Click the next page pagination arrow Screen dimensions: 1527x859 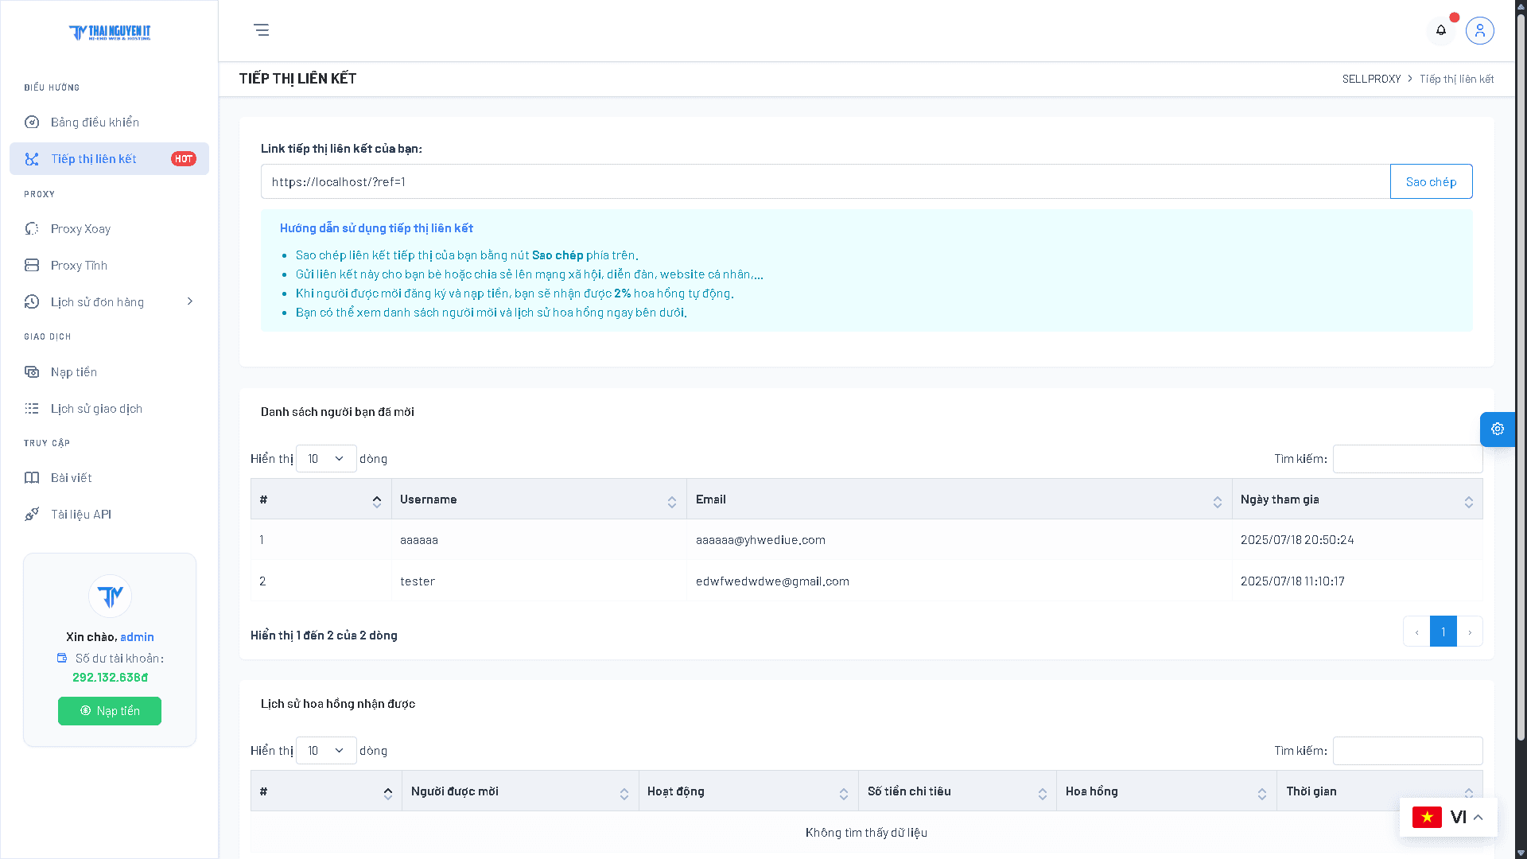[1470, 632]
